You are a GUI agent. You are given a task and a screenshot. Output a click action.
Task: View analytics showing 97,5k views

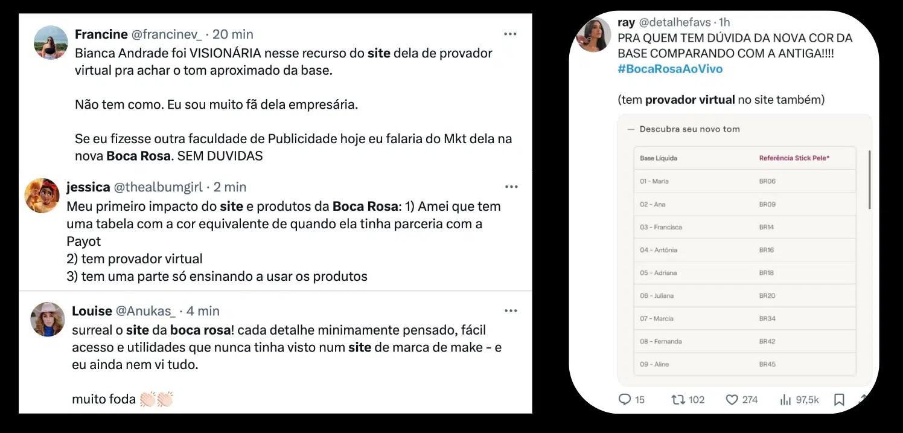786,400
